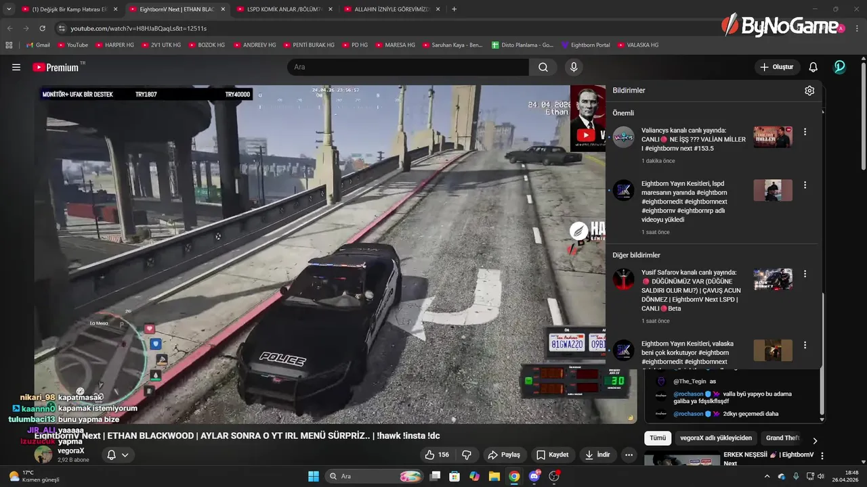Viewport: 867px width, 487px height.
Task: Select 'vegoraX adlı yükleyiciden' filter chip
Action: click(x=716, y=438)
